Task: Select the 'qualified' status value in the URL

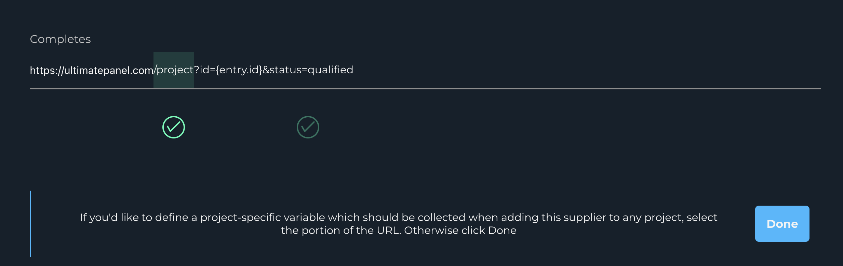Action: (331, 70)
